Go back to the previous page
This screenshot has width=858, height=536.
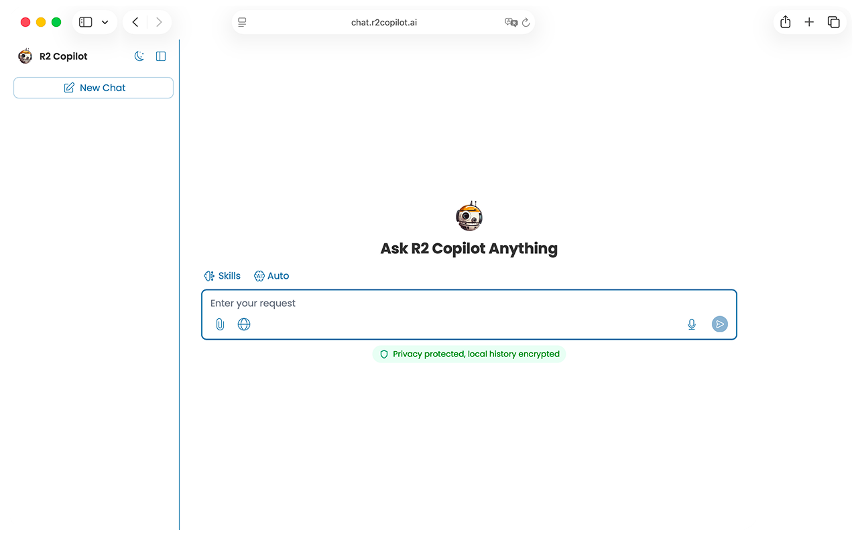click(135, 22)
